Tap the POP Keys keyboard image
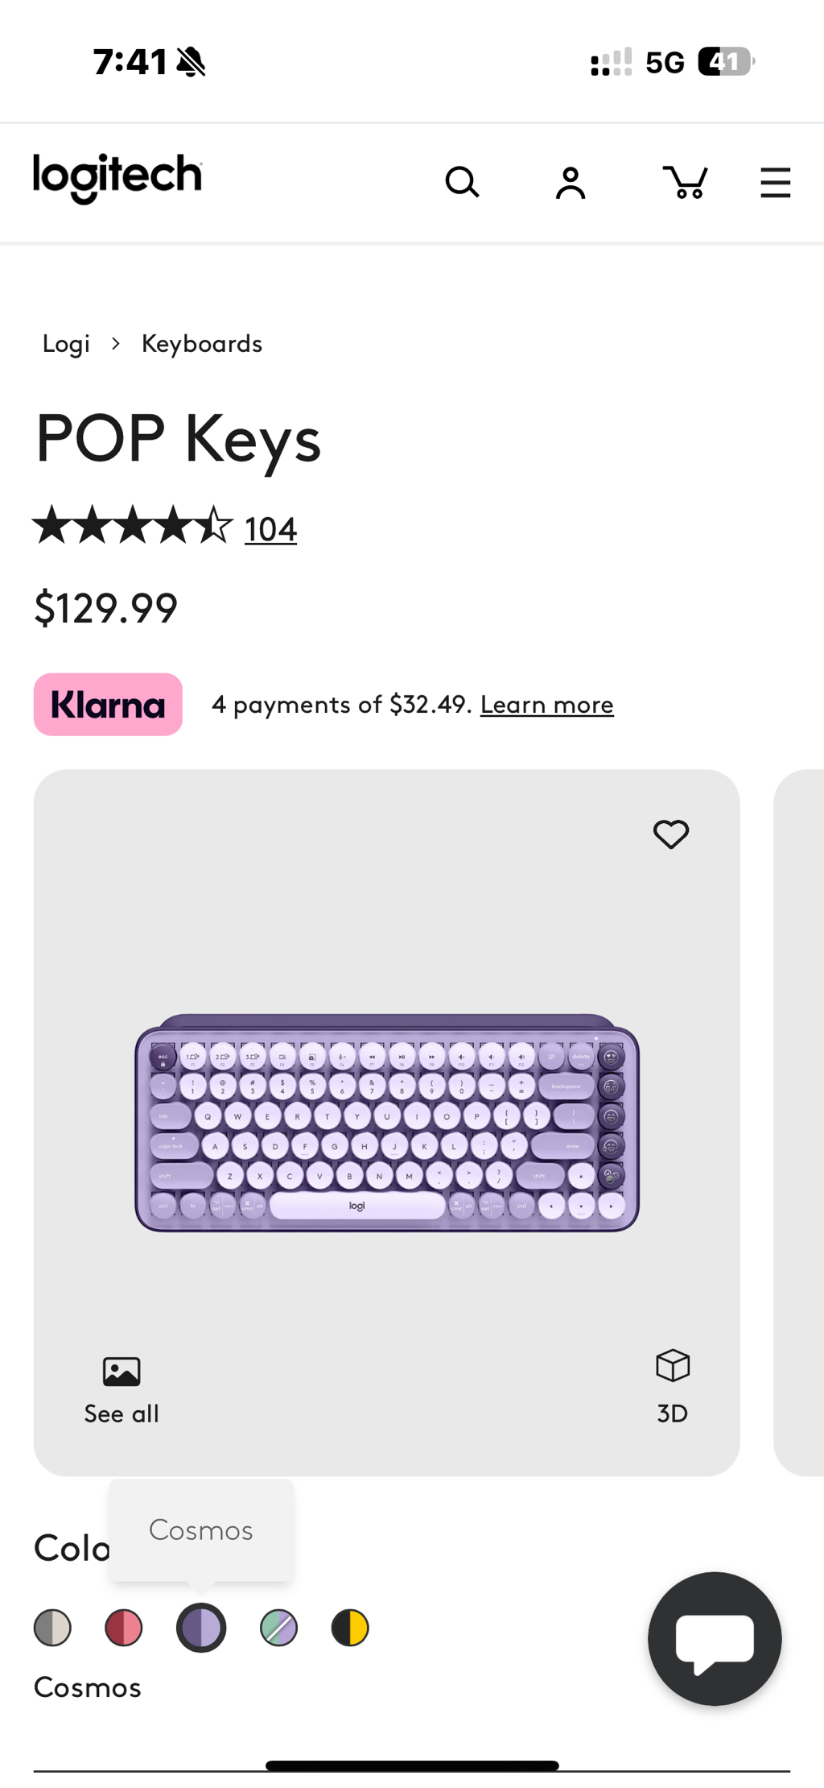Image resolution: width=824 pixels, height=1788 pixels. tap(386, 1123)
